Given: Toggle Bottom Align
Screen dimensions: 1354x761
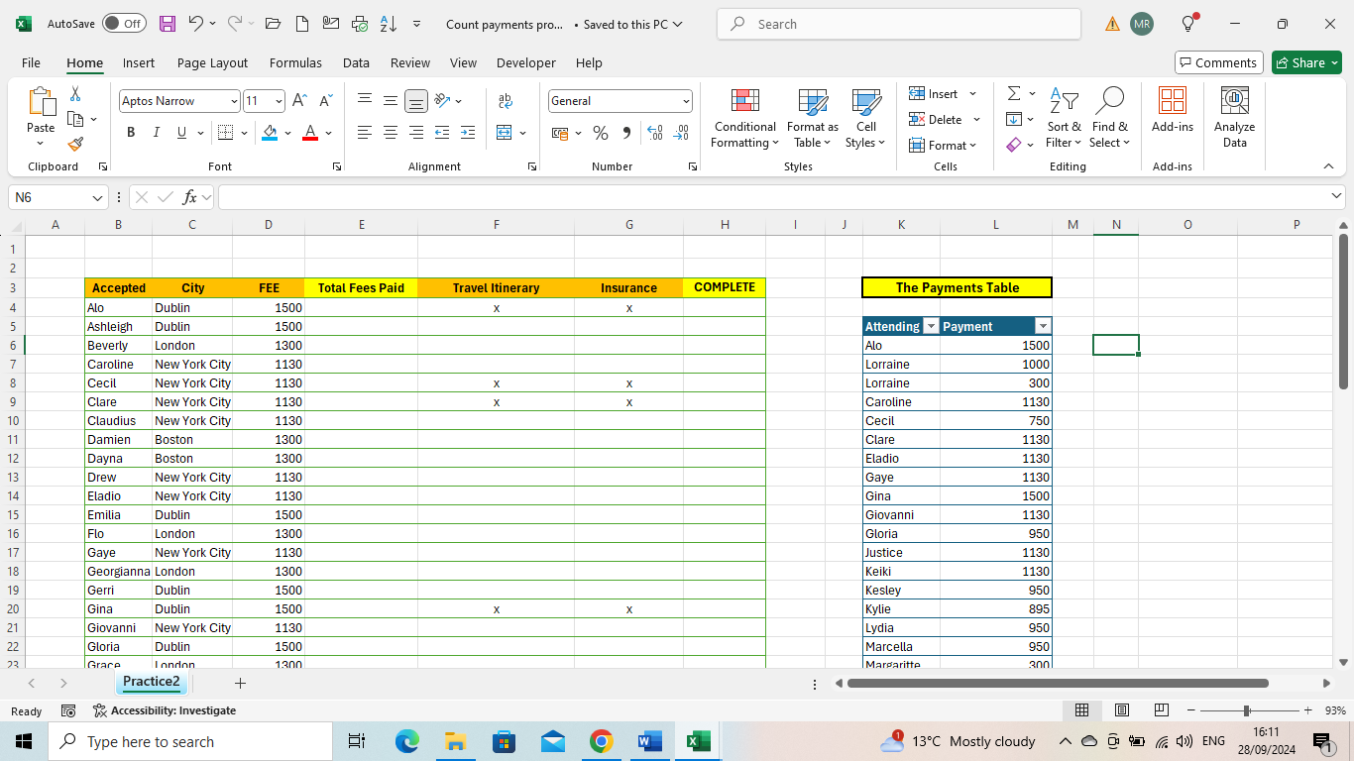Looking at the screenshot, I should click(x=416, y=101).
